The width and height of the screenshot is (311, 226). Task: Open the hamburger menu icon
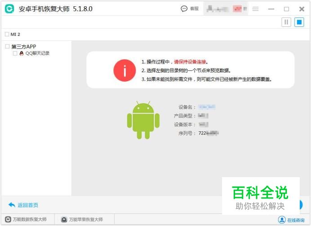255,9
